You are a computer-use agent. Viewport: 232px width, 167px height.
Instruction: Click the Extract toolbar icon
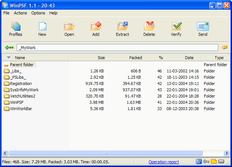[122, 26]
